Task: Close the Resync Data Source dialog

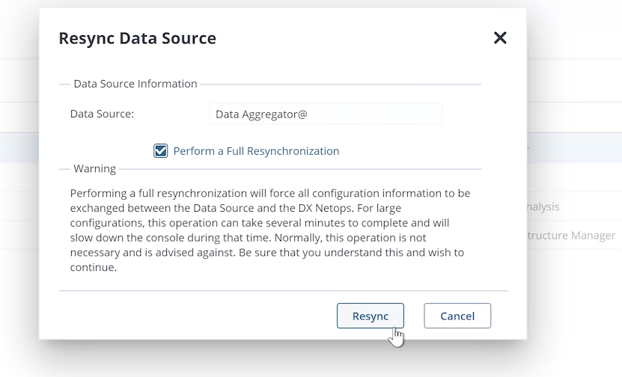Action: [x=500, y=38]
